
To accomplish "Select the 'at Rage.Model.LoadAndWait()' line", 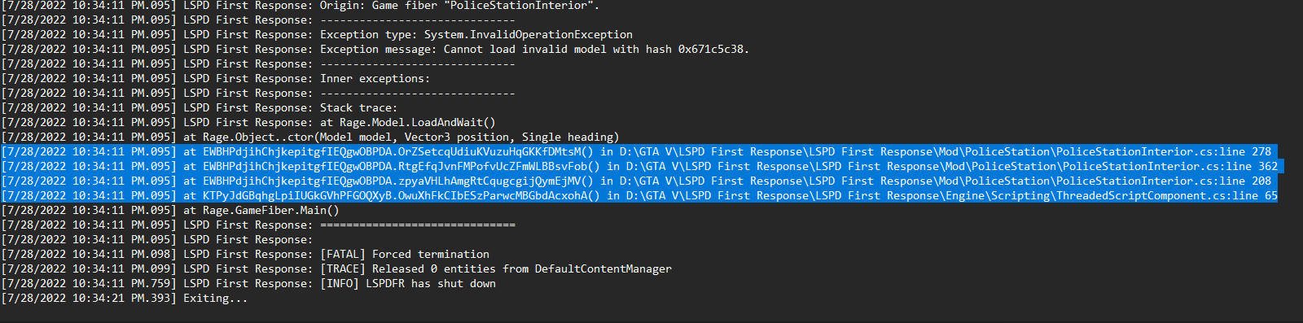I will point(248,123).
